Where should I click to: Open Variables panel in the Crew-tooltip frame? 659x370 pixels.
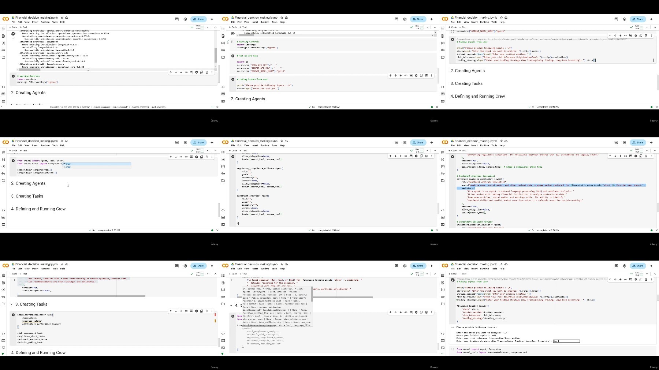point(223,289)
